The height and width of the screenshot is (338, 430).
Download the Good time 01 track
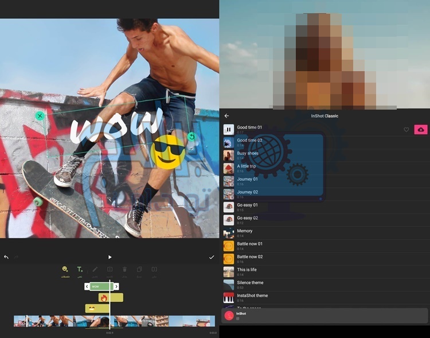click(x=420, y=130)
